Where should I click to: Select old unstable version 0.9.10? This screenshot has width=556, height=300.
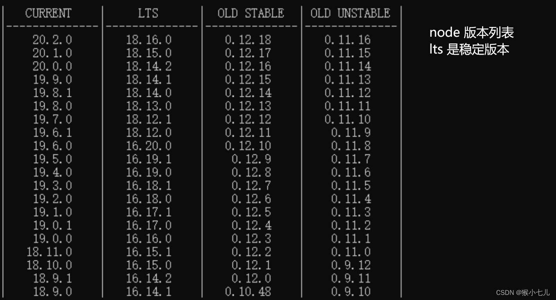(351, 292)
